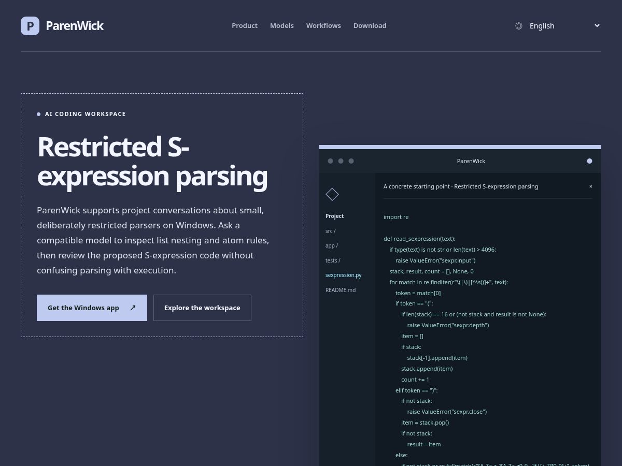Click the 'elif token == ")":' line

(416, 390)
